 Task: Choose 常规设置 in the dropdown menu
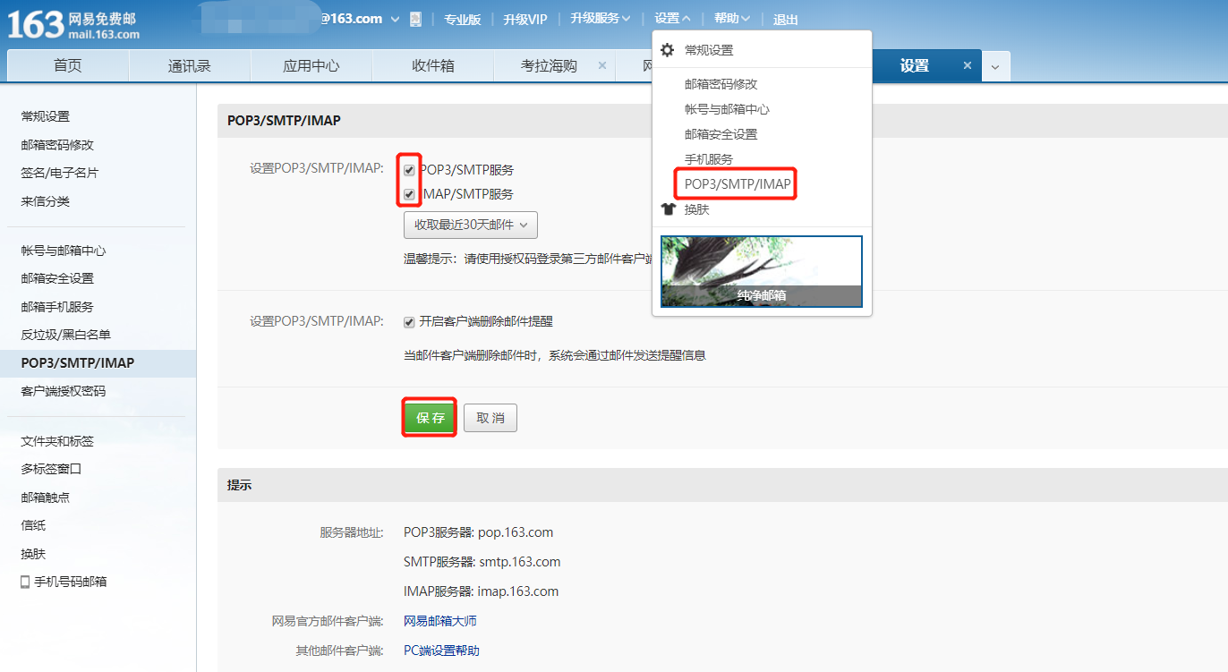point(709,50)
